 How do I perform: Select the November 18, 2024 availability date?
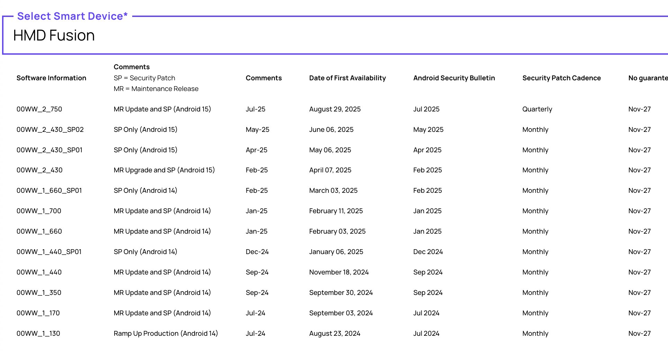pos(339,272)
